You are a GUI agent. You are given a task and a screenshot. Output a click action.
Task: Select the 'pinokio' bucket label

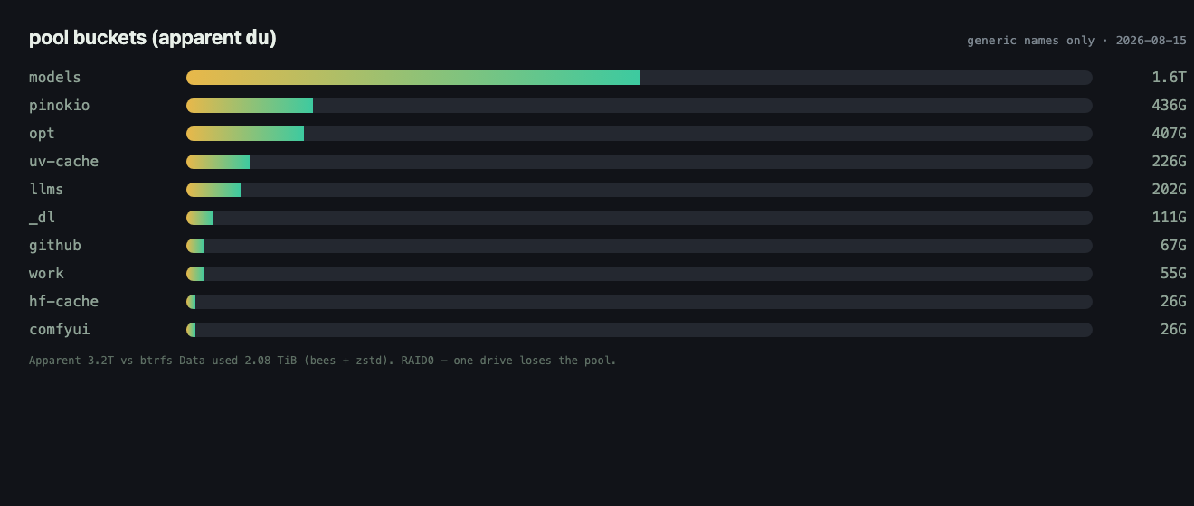(60, 106)
